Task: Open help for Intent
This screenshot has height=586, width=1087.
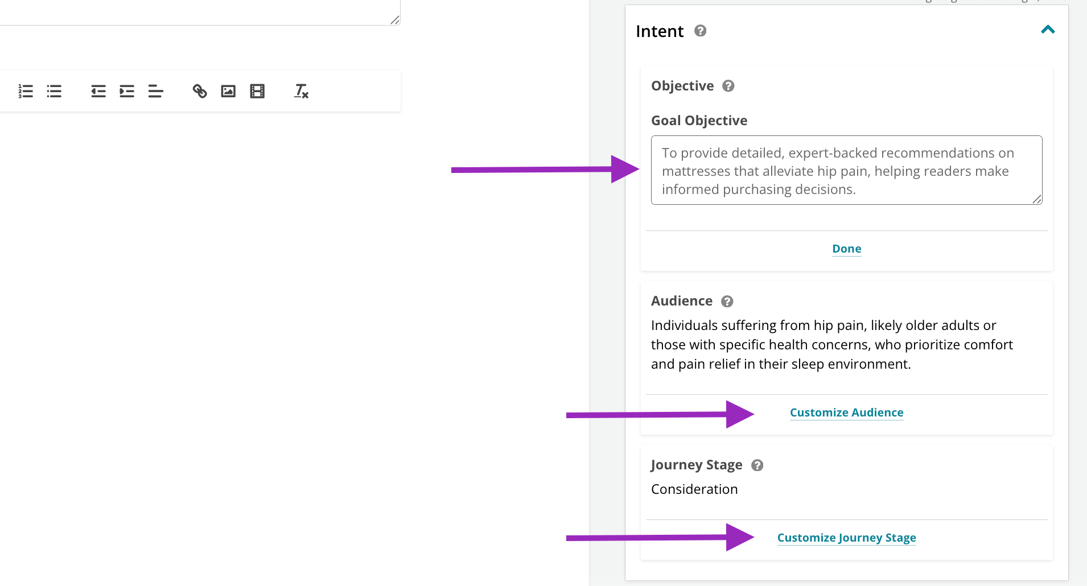Action: point(701,31)
